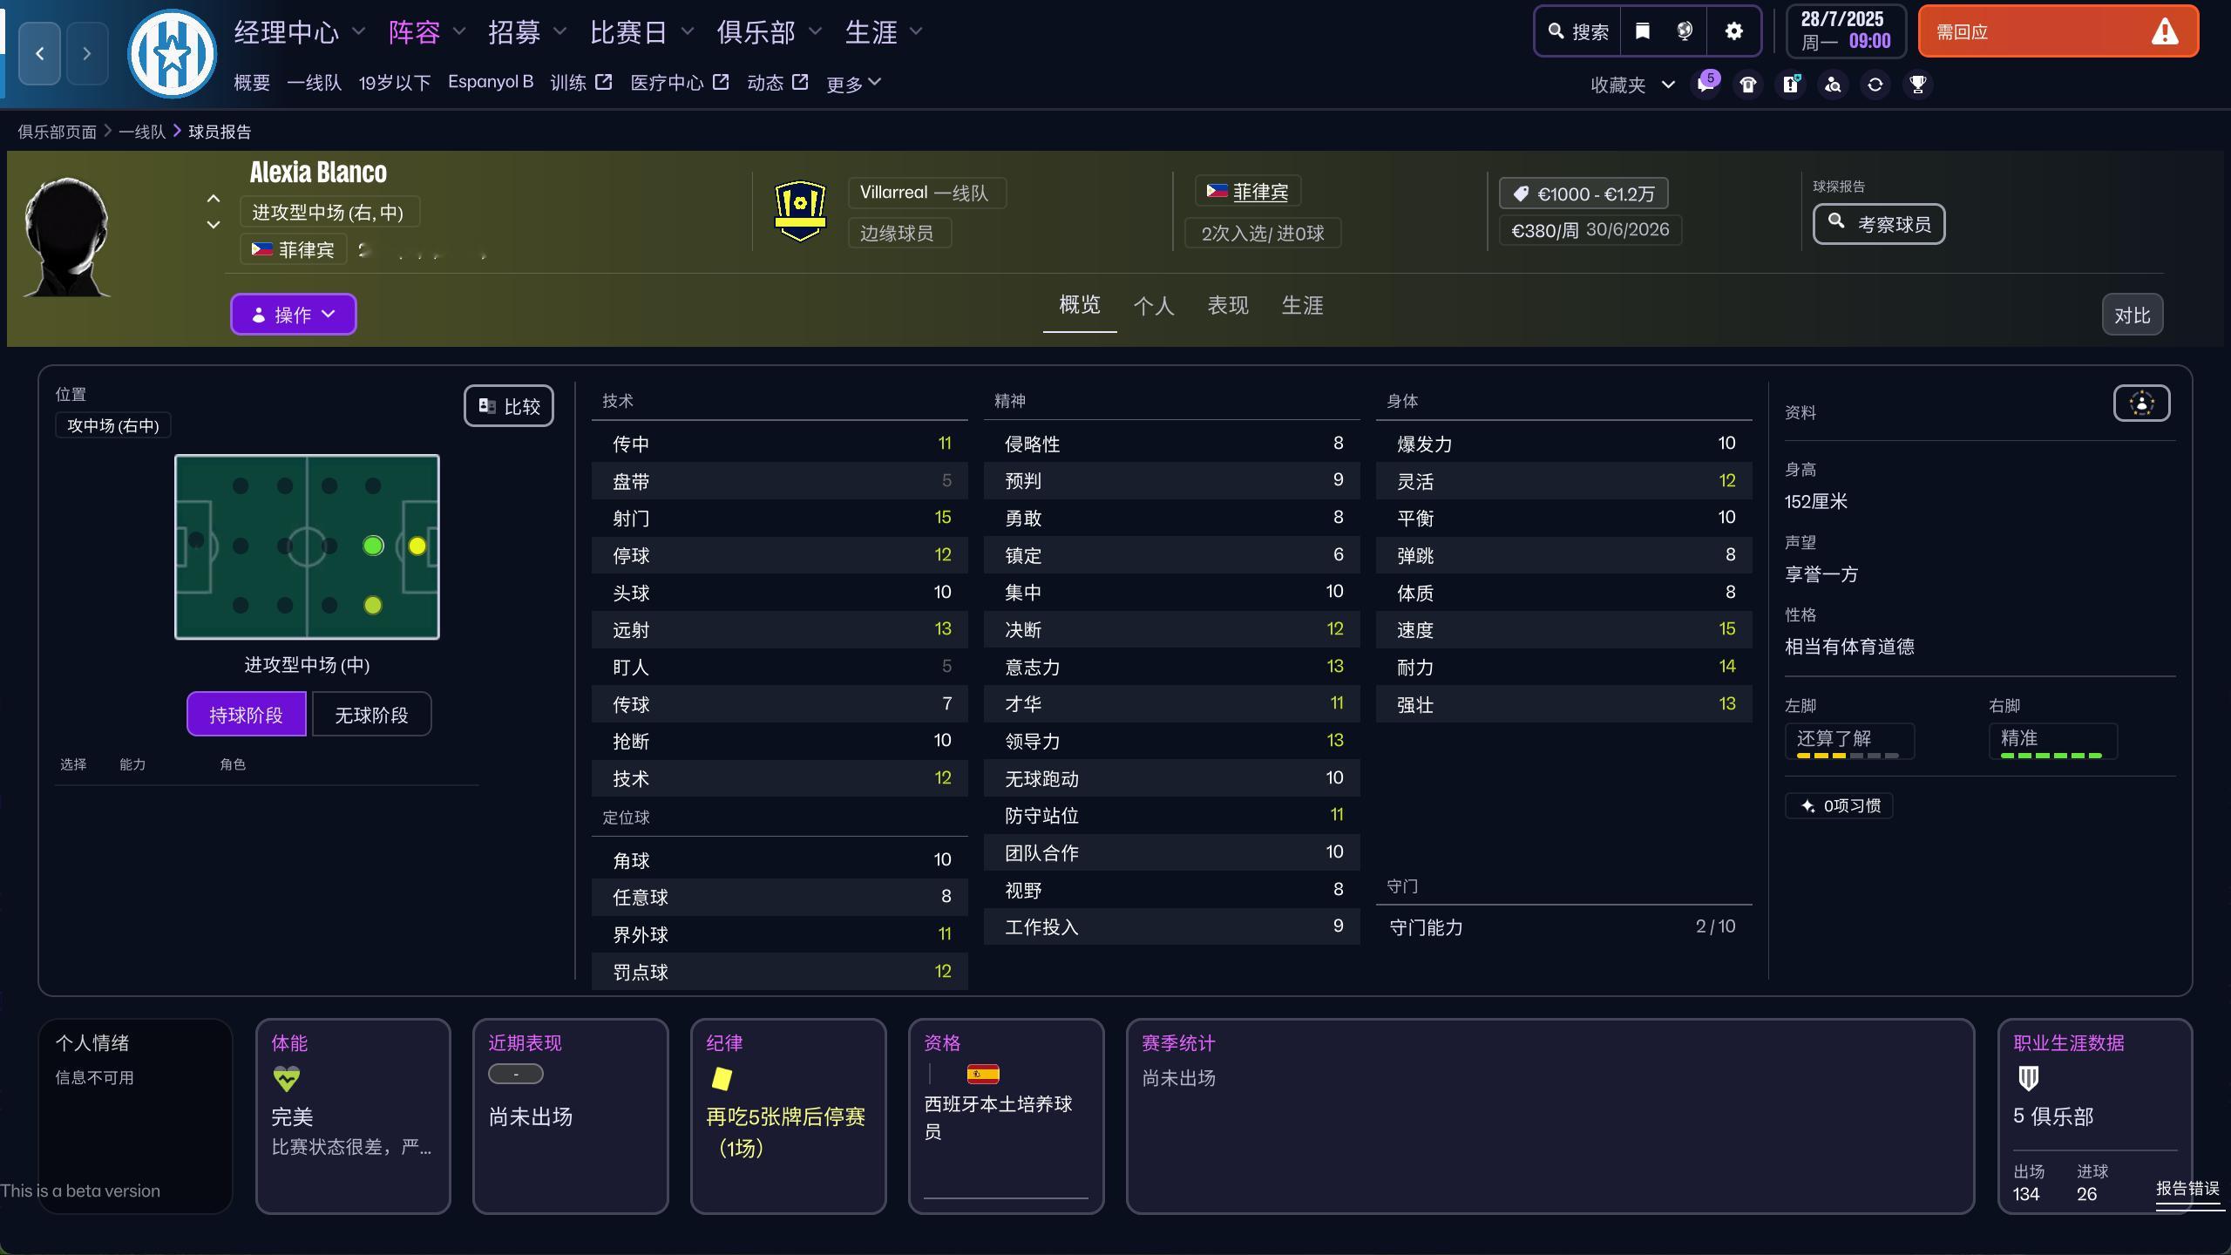Switch to the 表现 tab
Viewport: 2231px width, 1255px height.
(x=1227, y=306)
